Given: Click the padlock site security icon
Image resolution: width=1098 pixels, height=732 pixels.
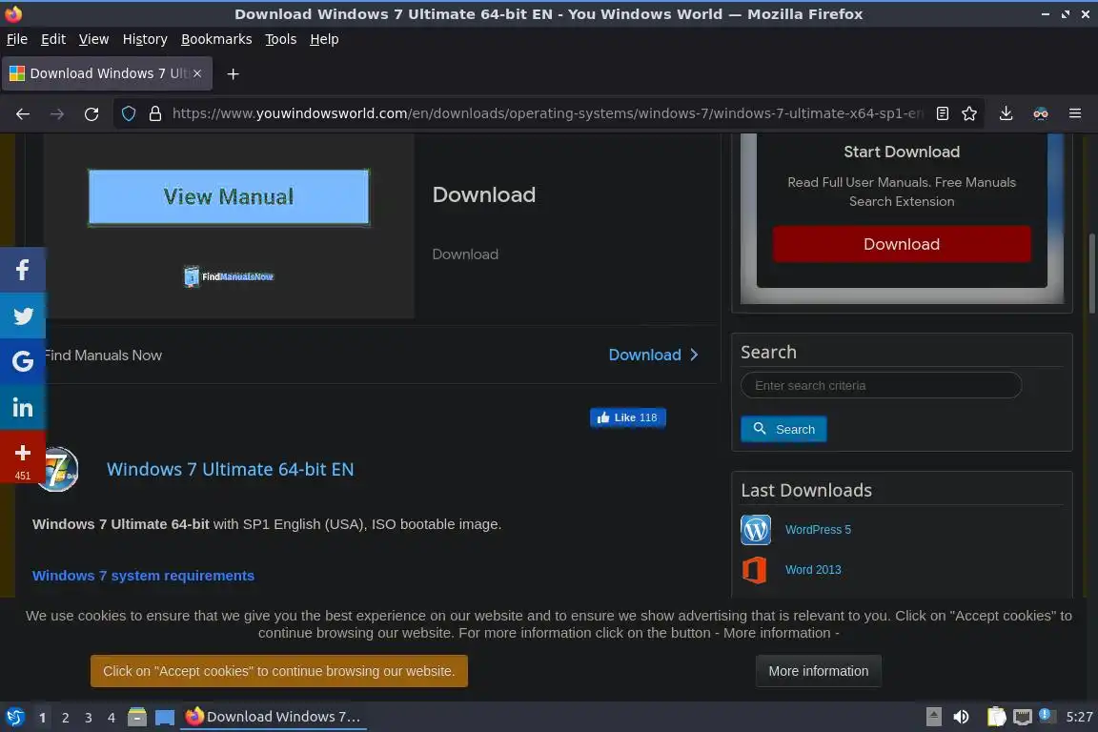Looking at the screenshot, I should coord(155,113).
